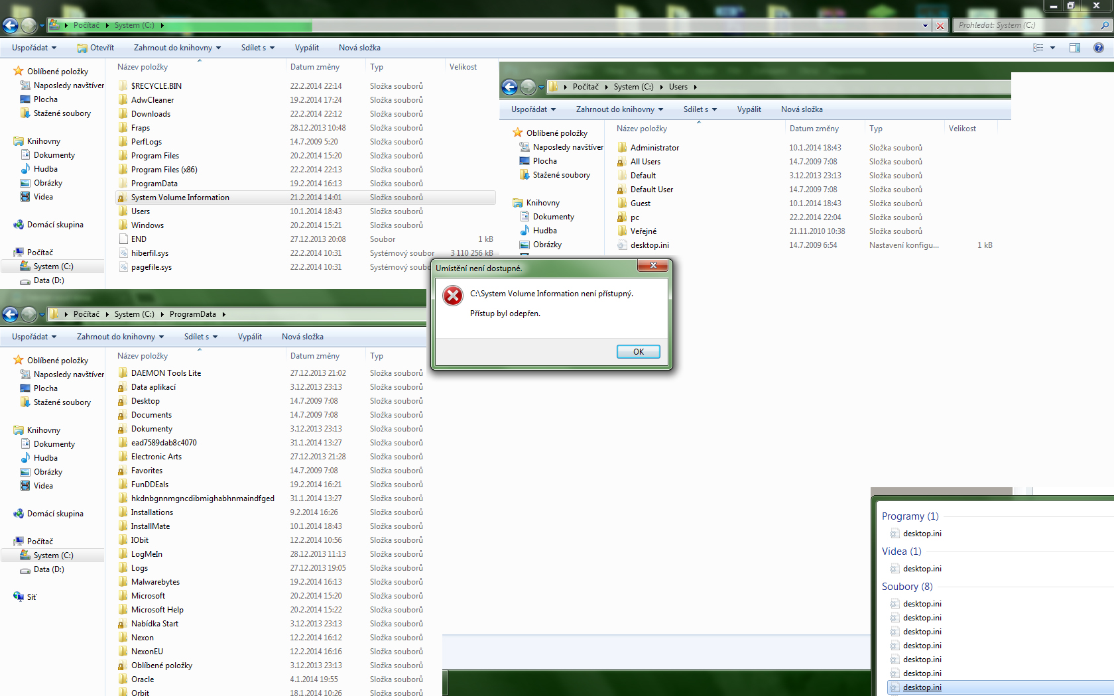Click Vypálit in ProgramData window toolbar

(249, 337)
